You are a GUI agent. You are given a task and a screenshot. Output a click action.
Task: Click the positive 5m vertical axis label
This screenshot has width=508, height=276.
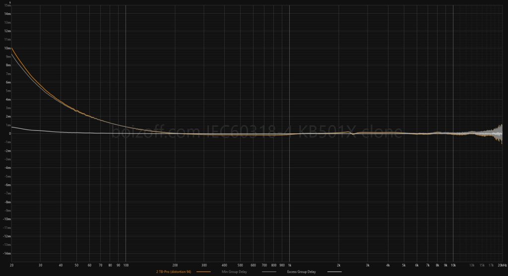pos(7,91)
